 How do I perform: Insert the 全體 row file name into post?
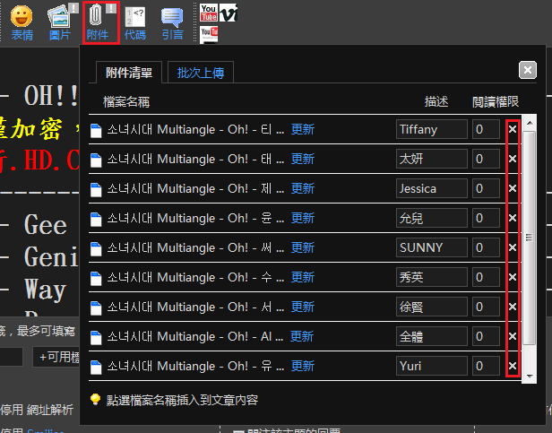(195, 336)
